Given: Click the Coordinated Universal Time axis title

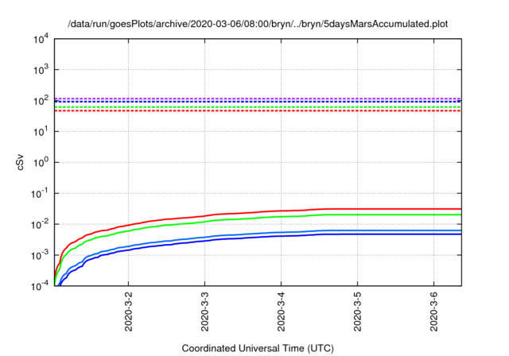Looking at the screenshot, I should coord(258,349).
